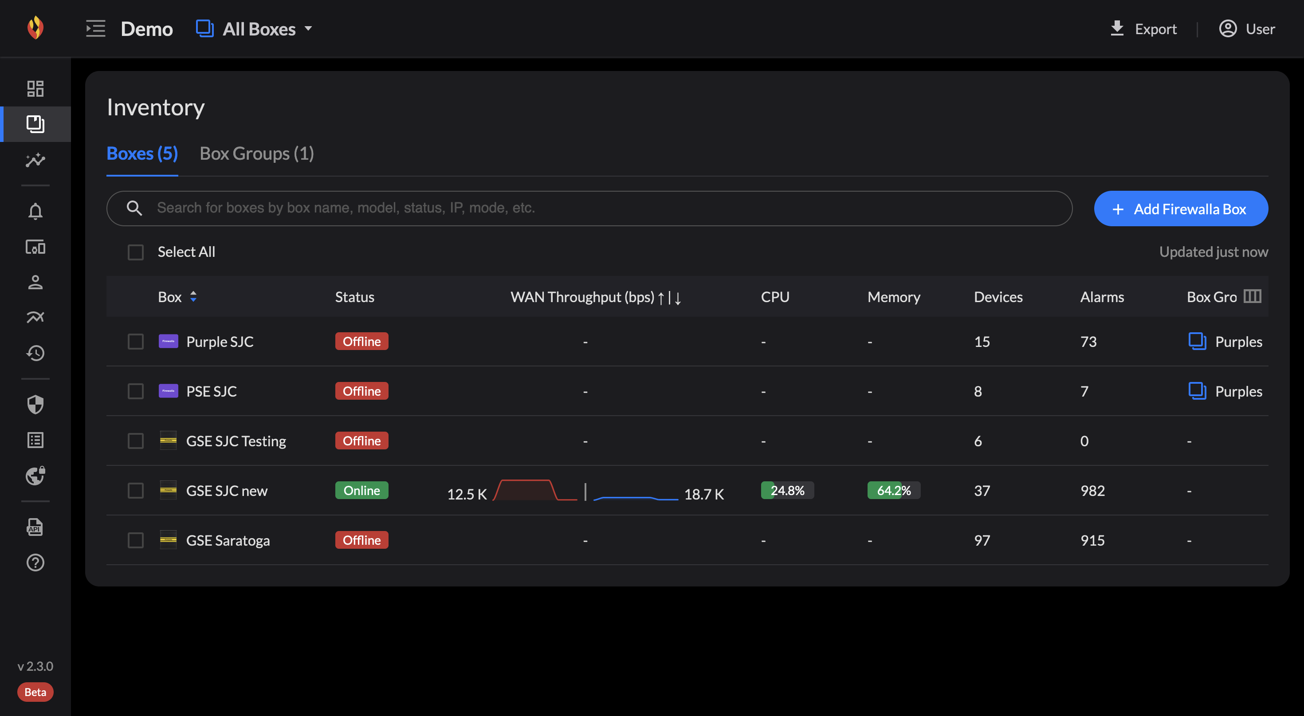Open the Devices sidebar icon
Image resolution: width=1304 pixels, height=716 pixels.
coord(35,247)
